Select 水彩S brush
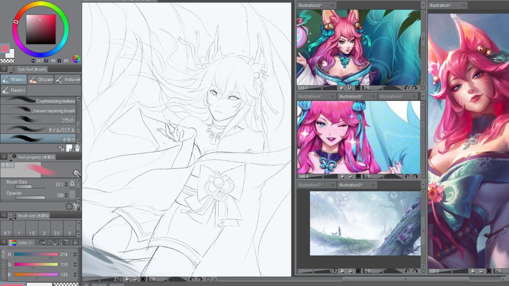The width and height of the screenshot is (509, 286). tap(38, 139)
